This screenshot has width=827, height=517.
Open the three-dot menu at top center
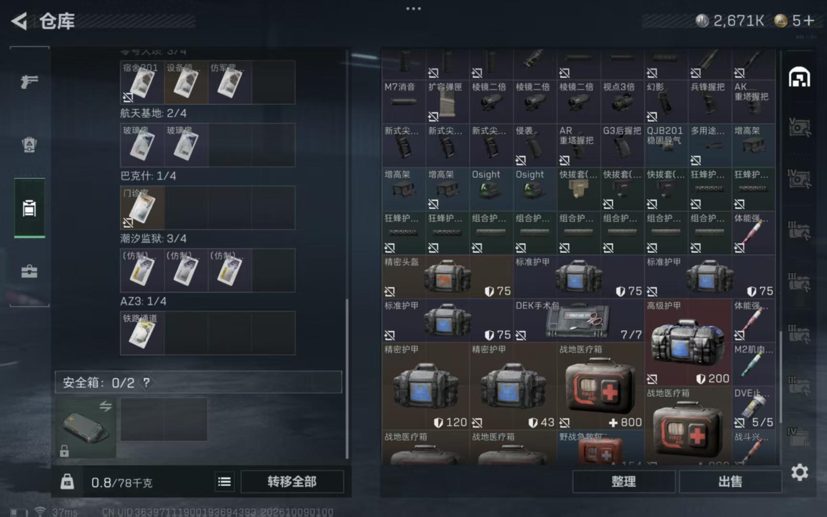(413, 9)
